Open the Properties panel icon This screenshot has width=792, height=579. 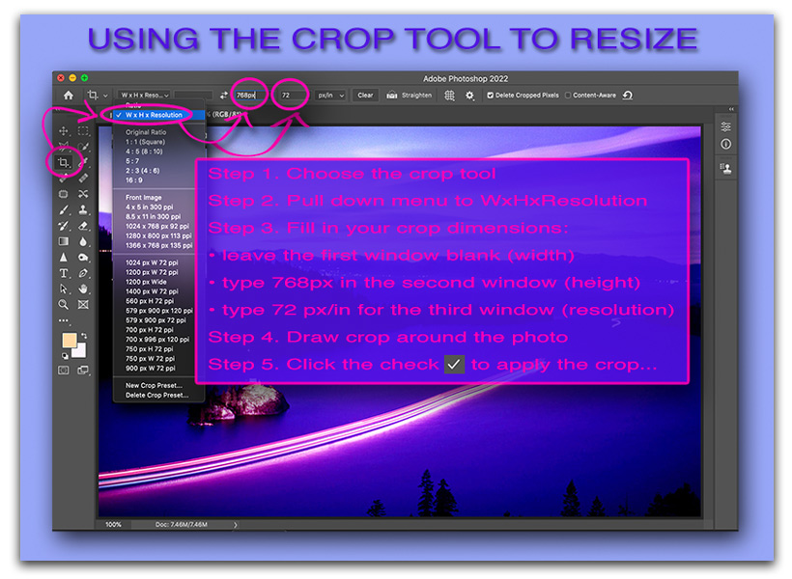tap(725, 127)
